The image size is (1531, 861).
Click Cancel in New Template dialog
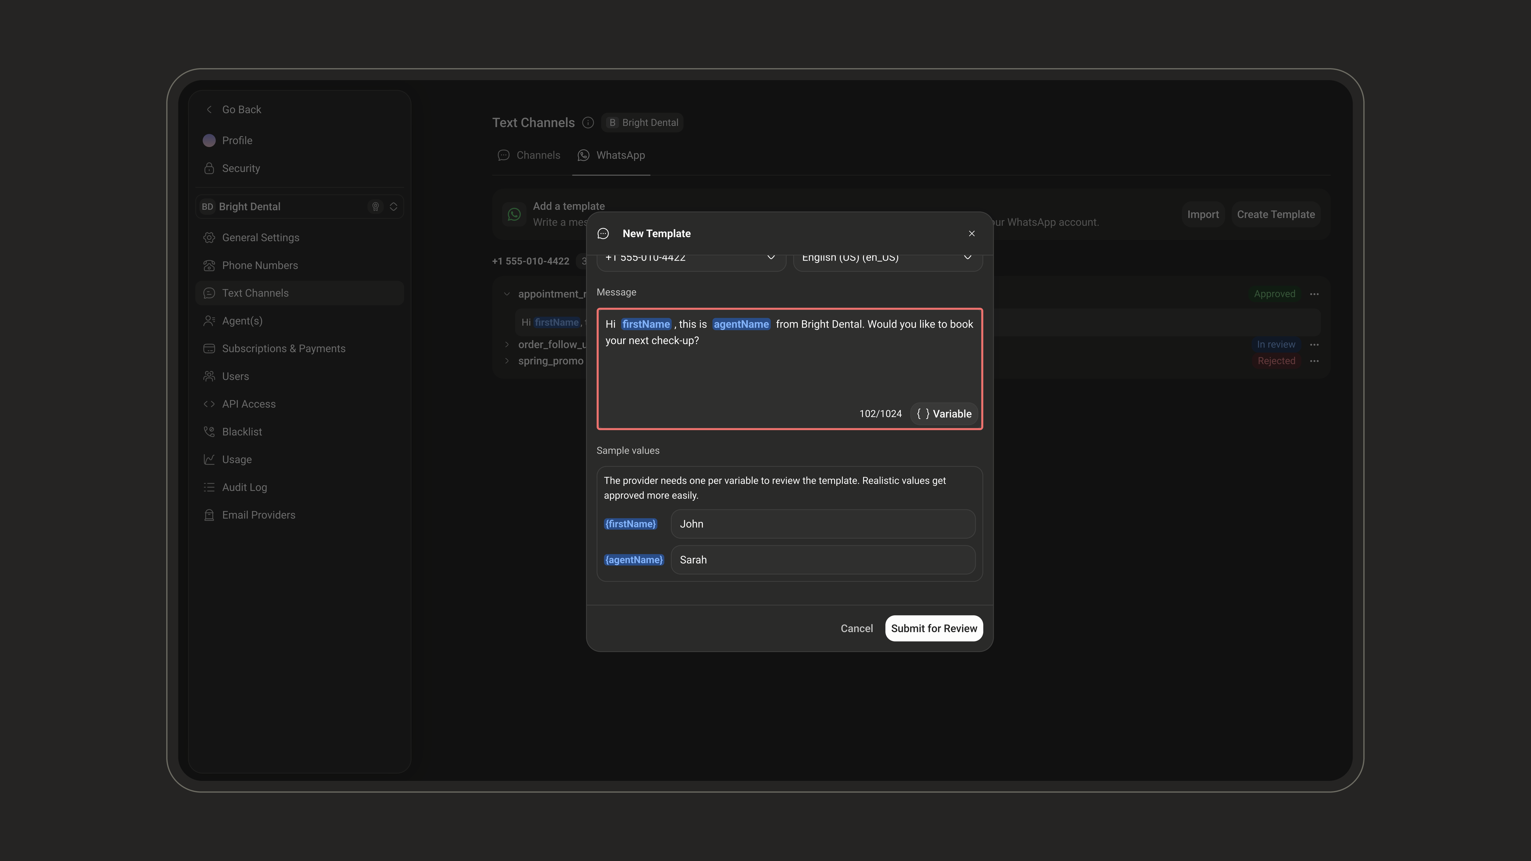point(856,629)
